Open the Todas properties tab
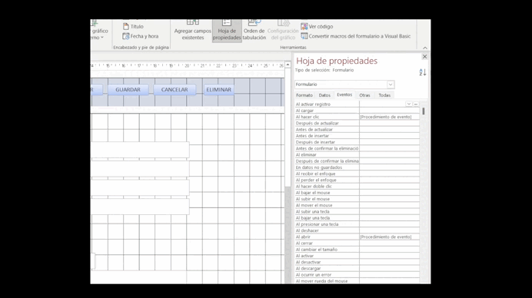Screen dimensions: 532x298 pos(384,95)
